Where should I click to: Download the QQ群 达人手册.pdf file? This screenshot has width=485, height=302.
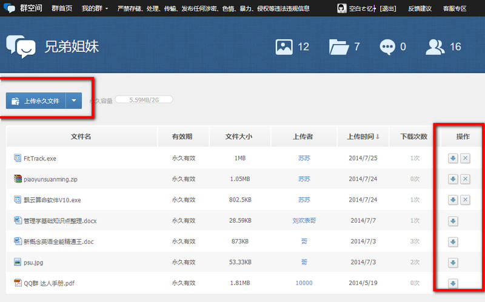point(452,283)
